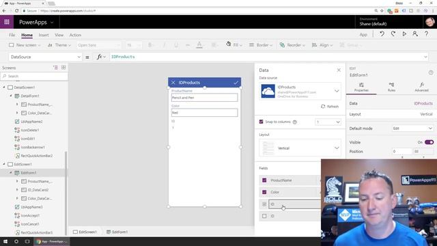Click the Snap to columns info icon
Screen dimensions: 437x246
pyautogui.click(x=295, y=122)
